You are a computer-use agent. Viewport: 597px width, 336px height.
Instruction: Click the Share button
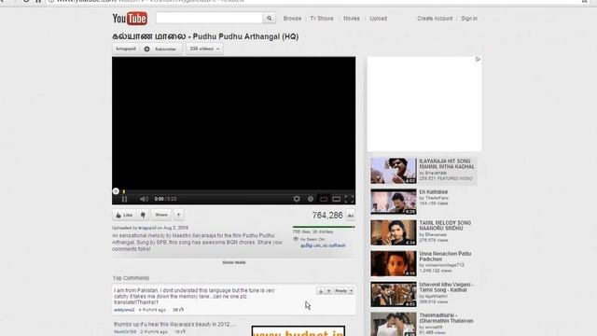161,215
